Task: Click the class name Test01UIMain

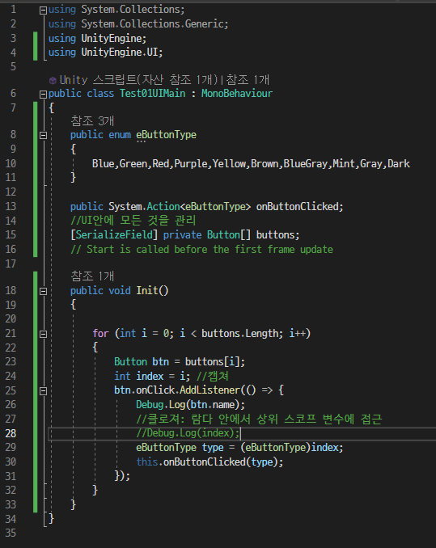Action: click(x=152, y=94)
